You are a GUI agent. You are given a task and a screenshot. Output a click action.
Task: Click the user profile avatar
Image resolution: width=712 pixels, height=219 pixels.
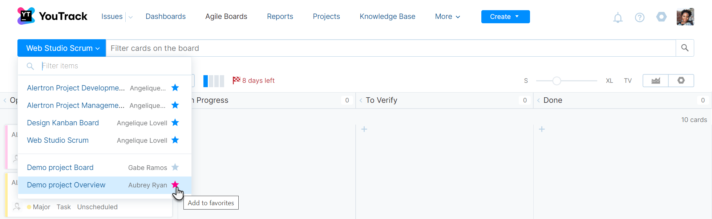685,17
